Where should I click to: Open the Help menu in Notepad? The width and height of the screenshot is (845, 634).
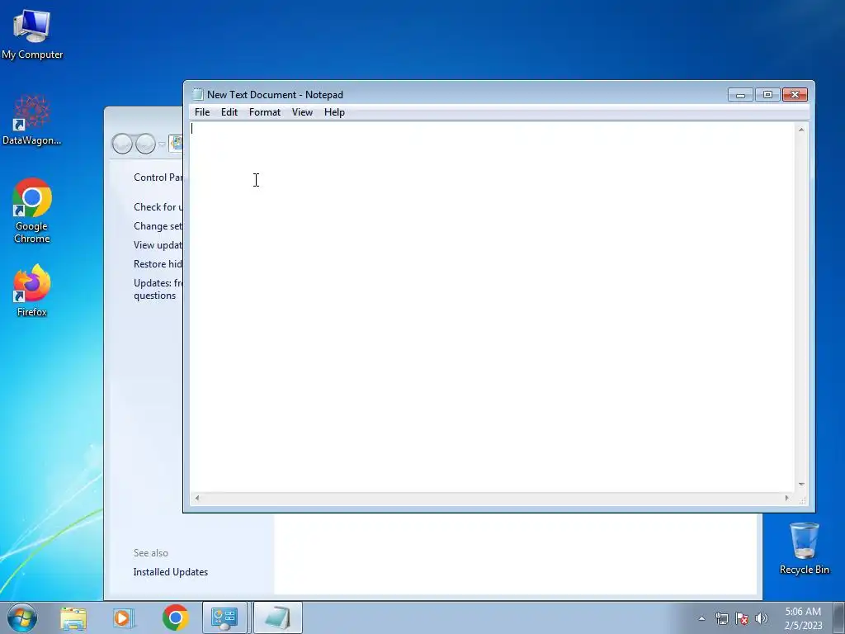(x=334, y=112)
